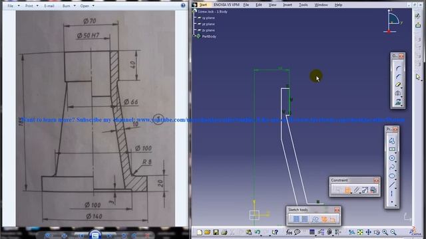426x239 pixels.
Task: Open CATIA's Window menu
Action: pos(321,5)
